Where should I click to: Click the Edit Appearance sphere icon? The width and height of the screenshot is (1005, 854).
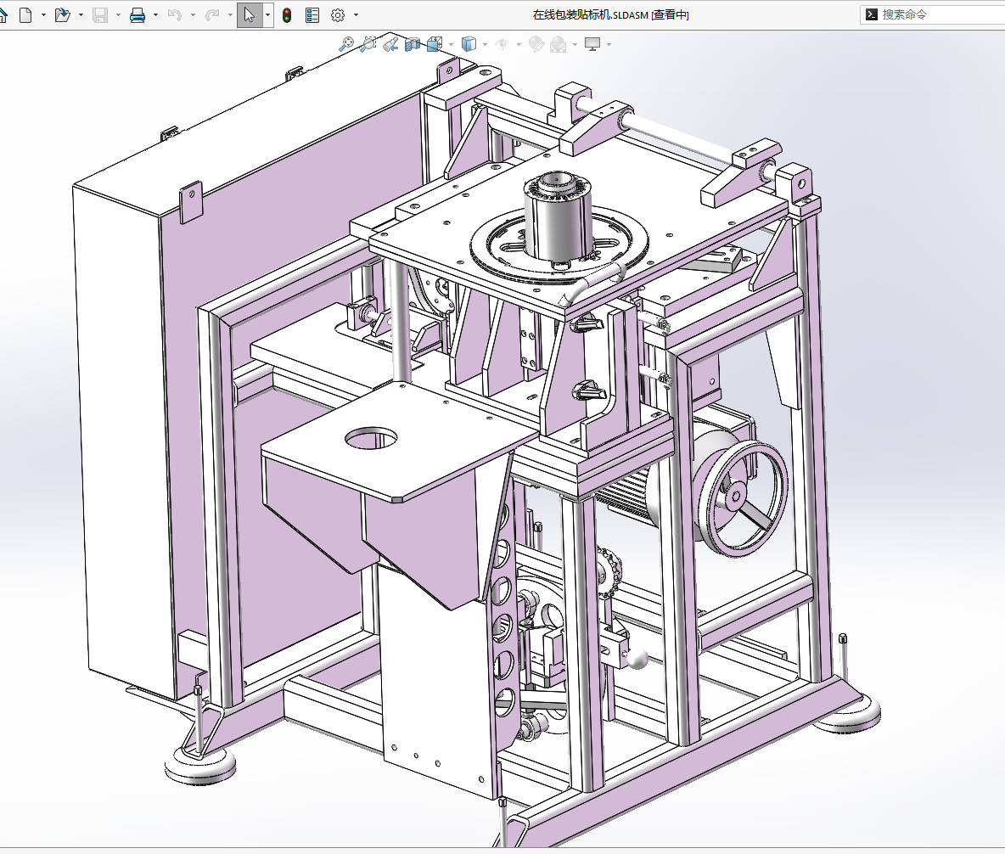[536, 44]
